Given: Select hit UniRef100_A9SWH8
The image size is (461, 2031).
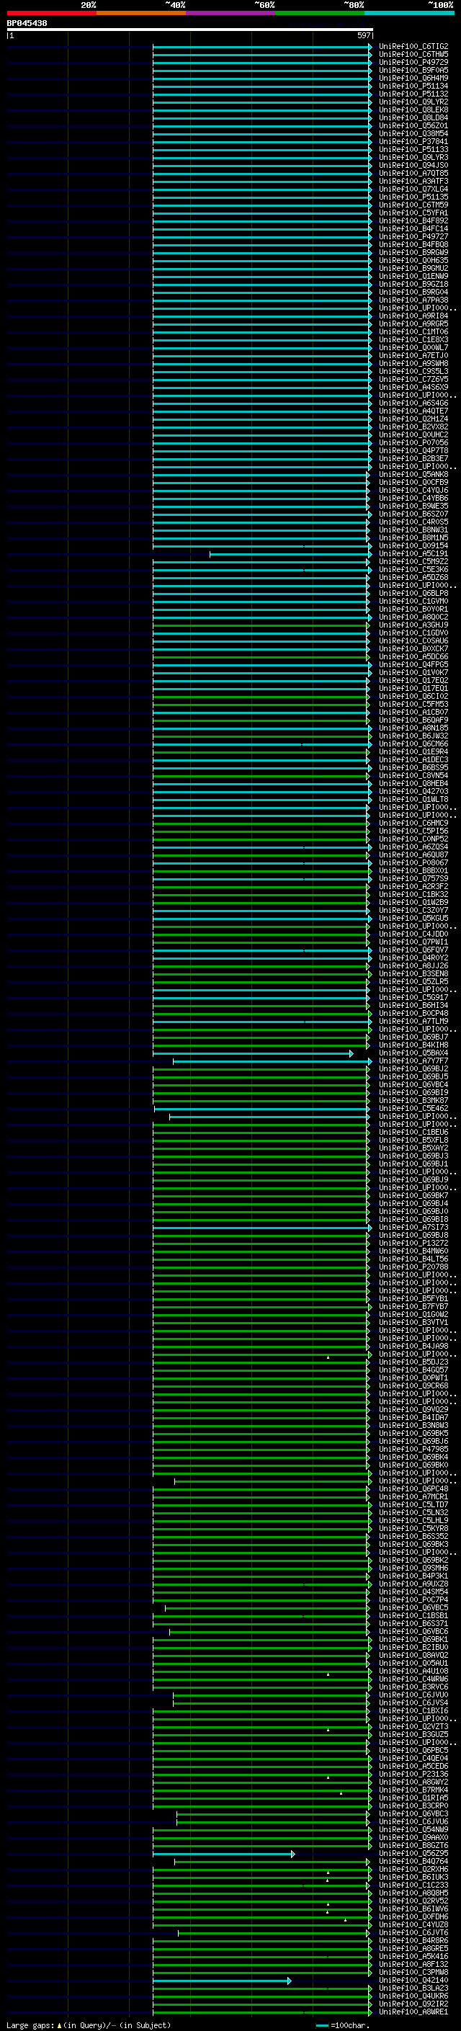Looking at the screenshot, I should pyautogui.click(x=413, y=363).
